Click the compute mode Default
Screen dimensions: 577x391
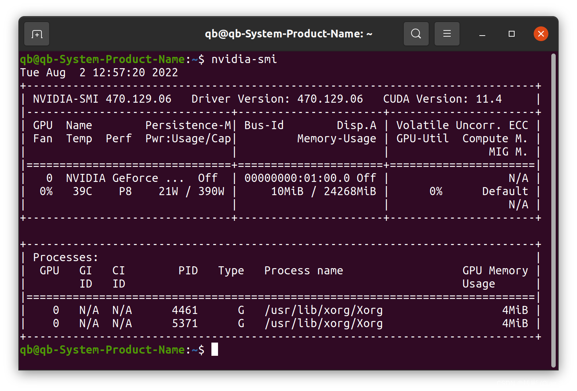pos(505,191)
